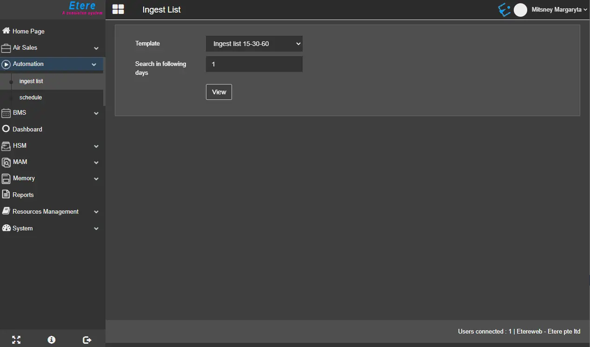Click the Search in following days field

(254, 64)
